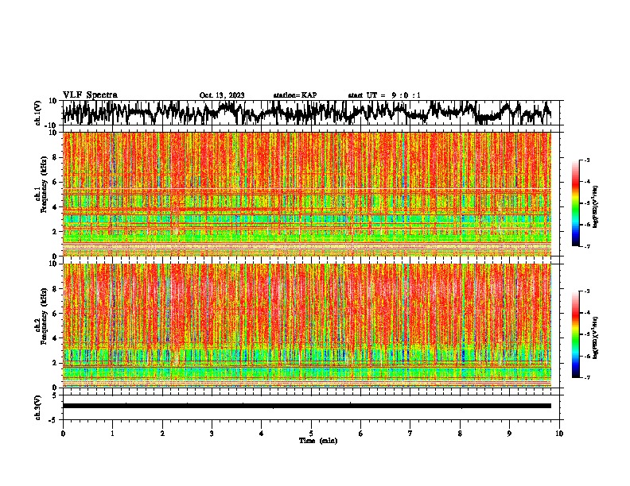Click the ch.1 "Frequency (kHz)" axis label
This screenshot has height=486, width=630.
coord(44,184)
